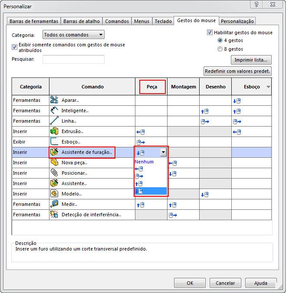Click the Inteligente dimension icon
The image size is (286, 293).
pyautogui.click(x=54, y=111)
